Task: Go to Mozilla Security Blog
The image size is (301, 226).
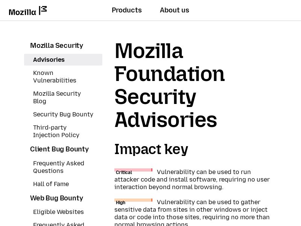Action: [x=57, y=97]
